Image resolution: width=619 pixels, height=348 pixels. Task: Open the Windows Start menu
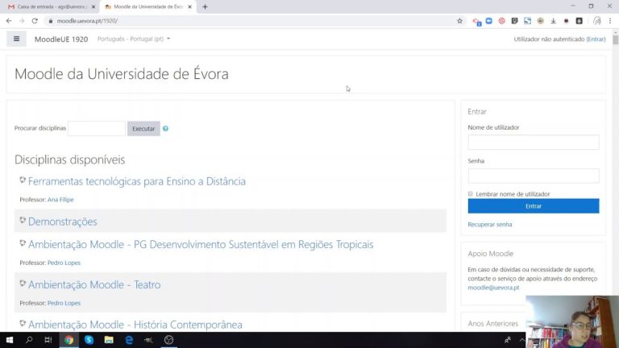click(10, 340)
